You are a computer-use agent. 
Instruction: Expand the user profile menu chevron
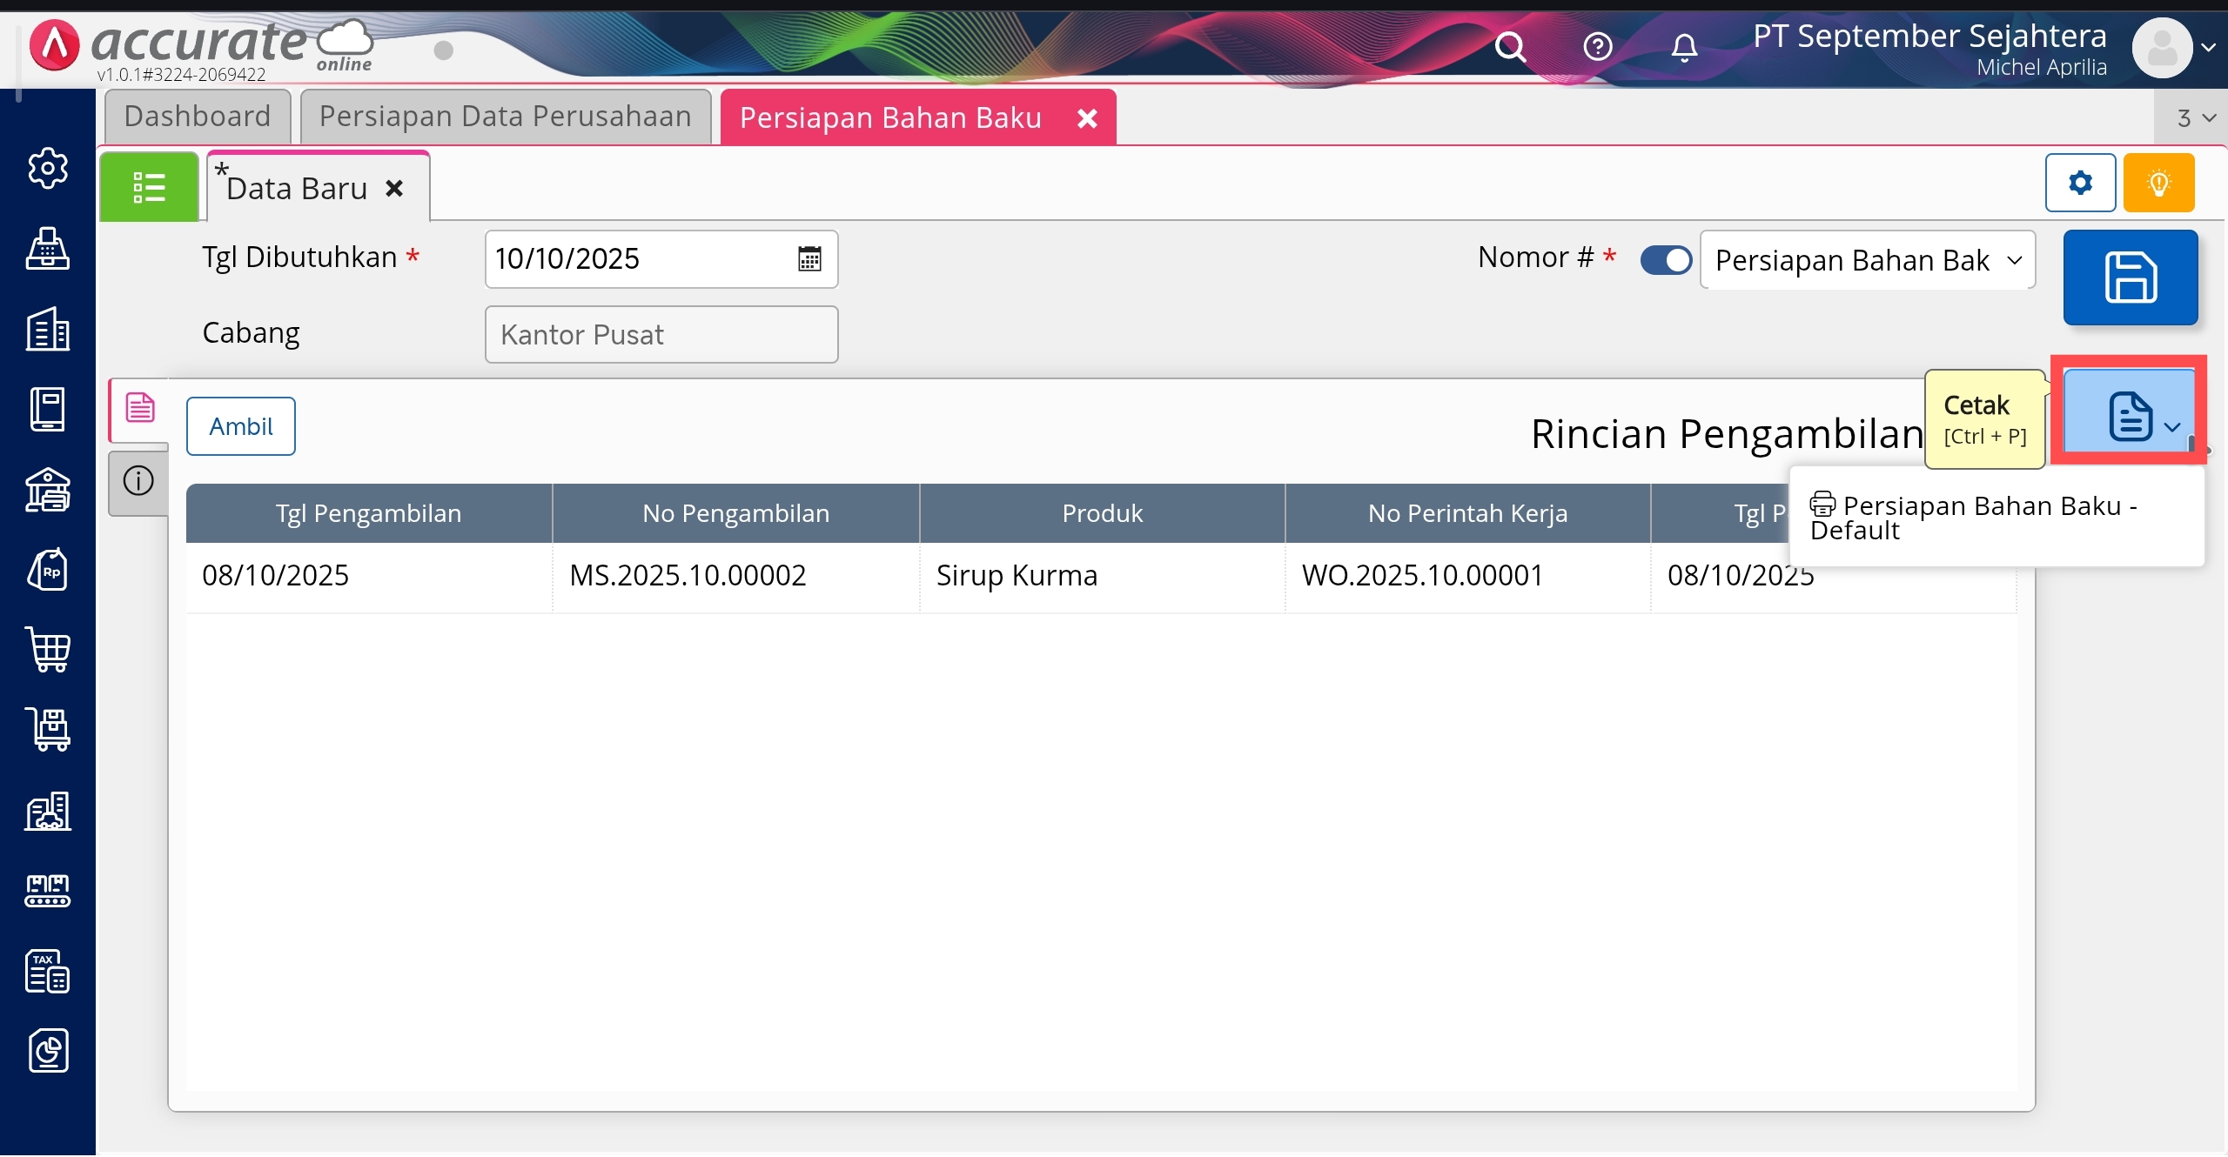coord(2209,48)
